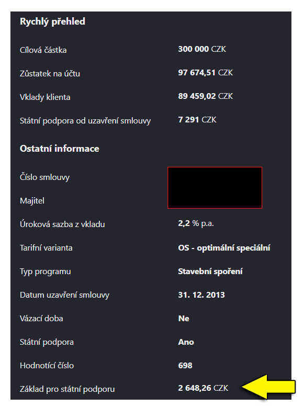
Task: Click the Stavební spoření program type
Action: point(210,272)
